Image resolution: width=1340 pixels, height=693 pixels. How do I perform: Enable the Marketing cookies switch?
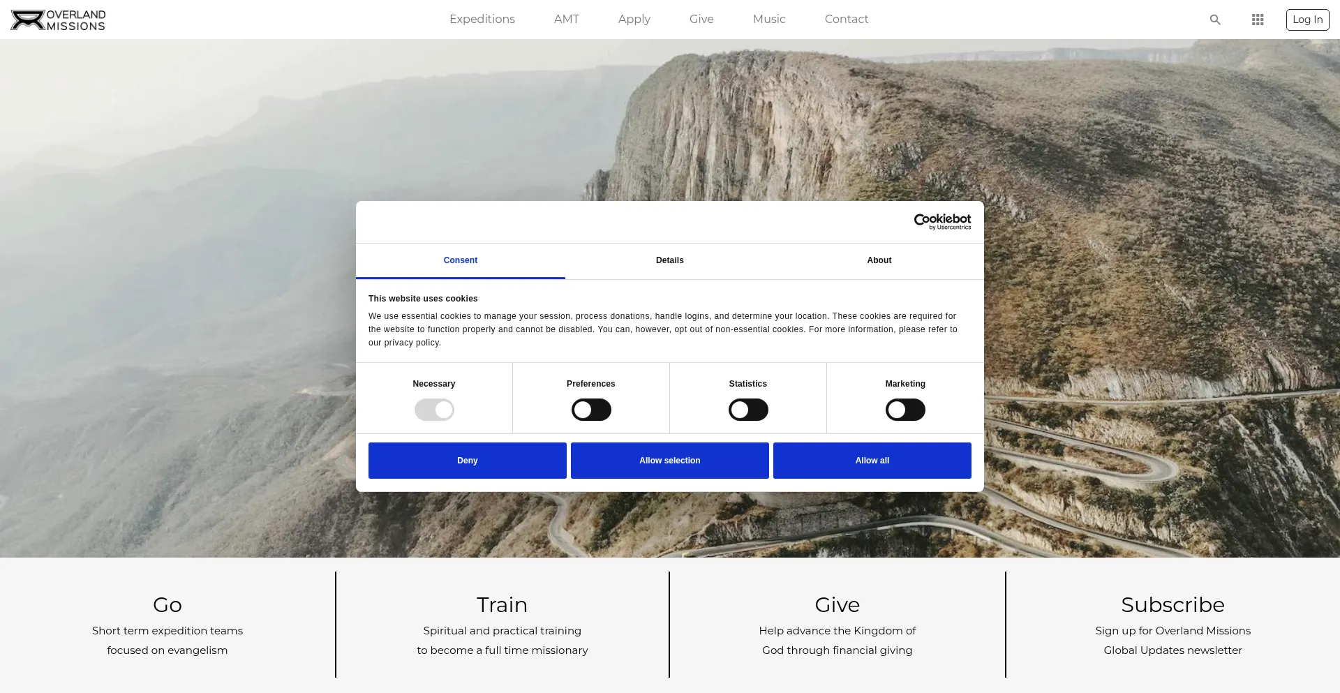905,410
